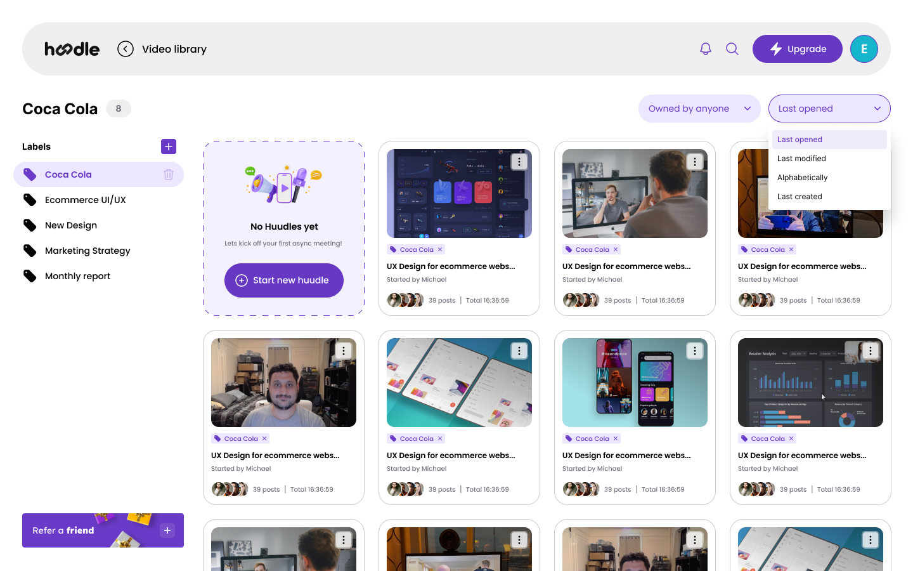Viewport: 913px width, 571px height.
Task: Remove Coca Cola tag from the man-at-iMac card
Action: pyautogui.click(x=616, y=249)
